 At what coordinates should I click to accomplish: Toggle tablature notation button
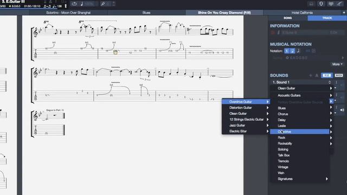point(292,51)
